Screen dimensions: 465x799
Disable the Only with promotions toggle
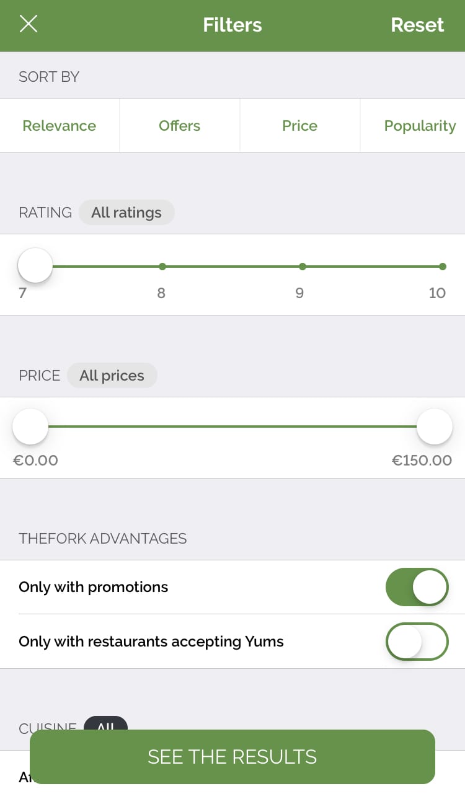pos(417,587)
